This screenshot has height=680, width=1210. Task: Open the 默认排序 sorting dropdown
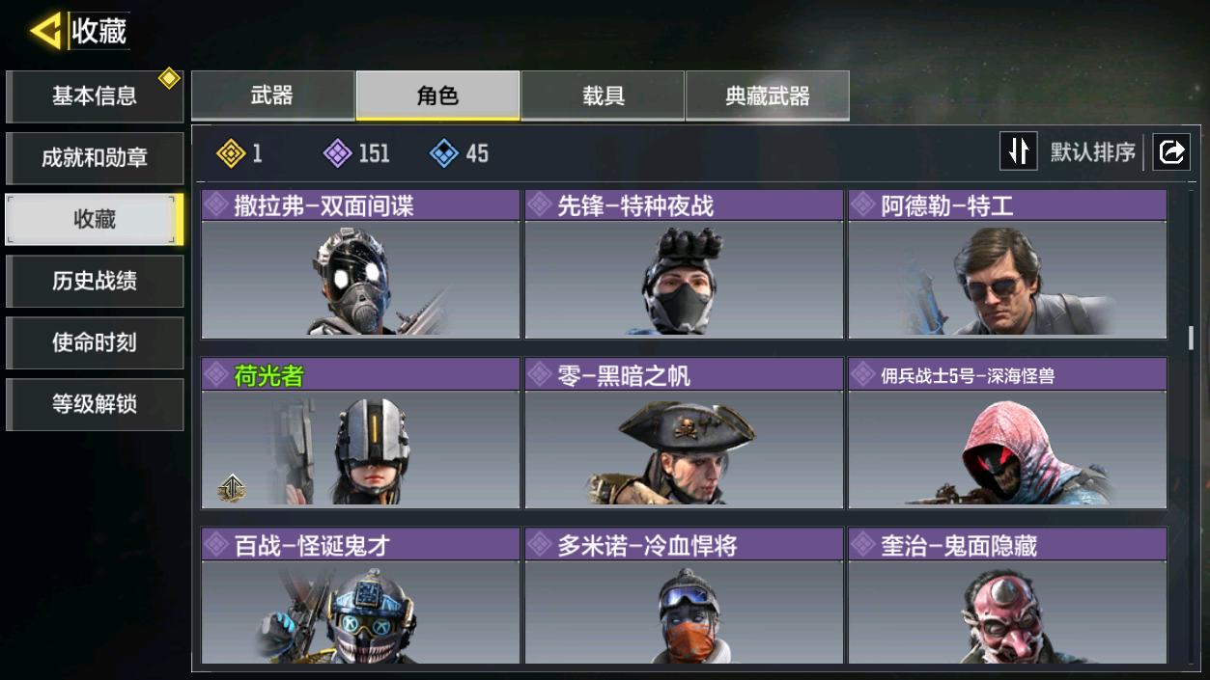click(x=1092, y=152)
